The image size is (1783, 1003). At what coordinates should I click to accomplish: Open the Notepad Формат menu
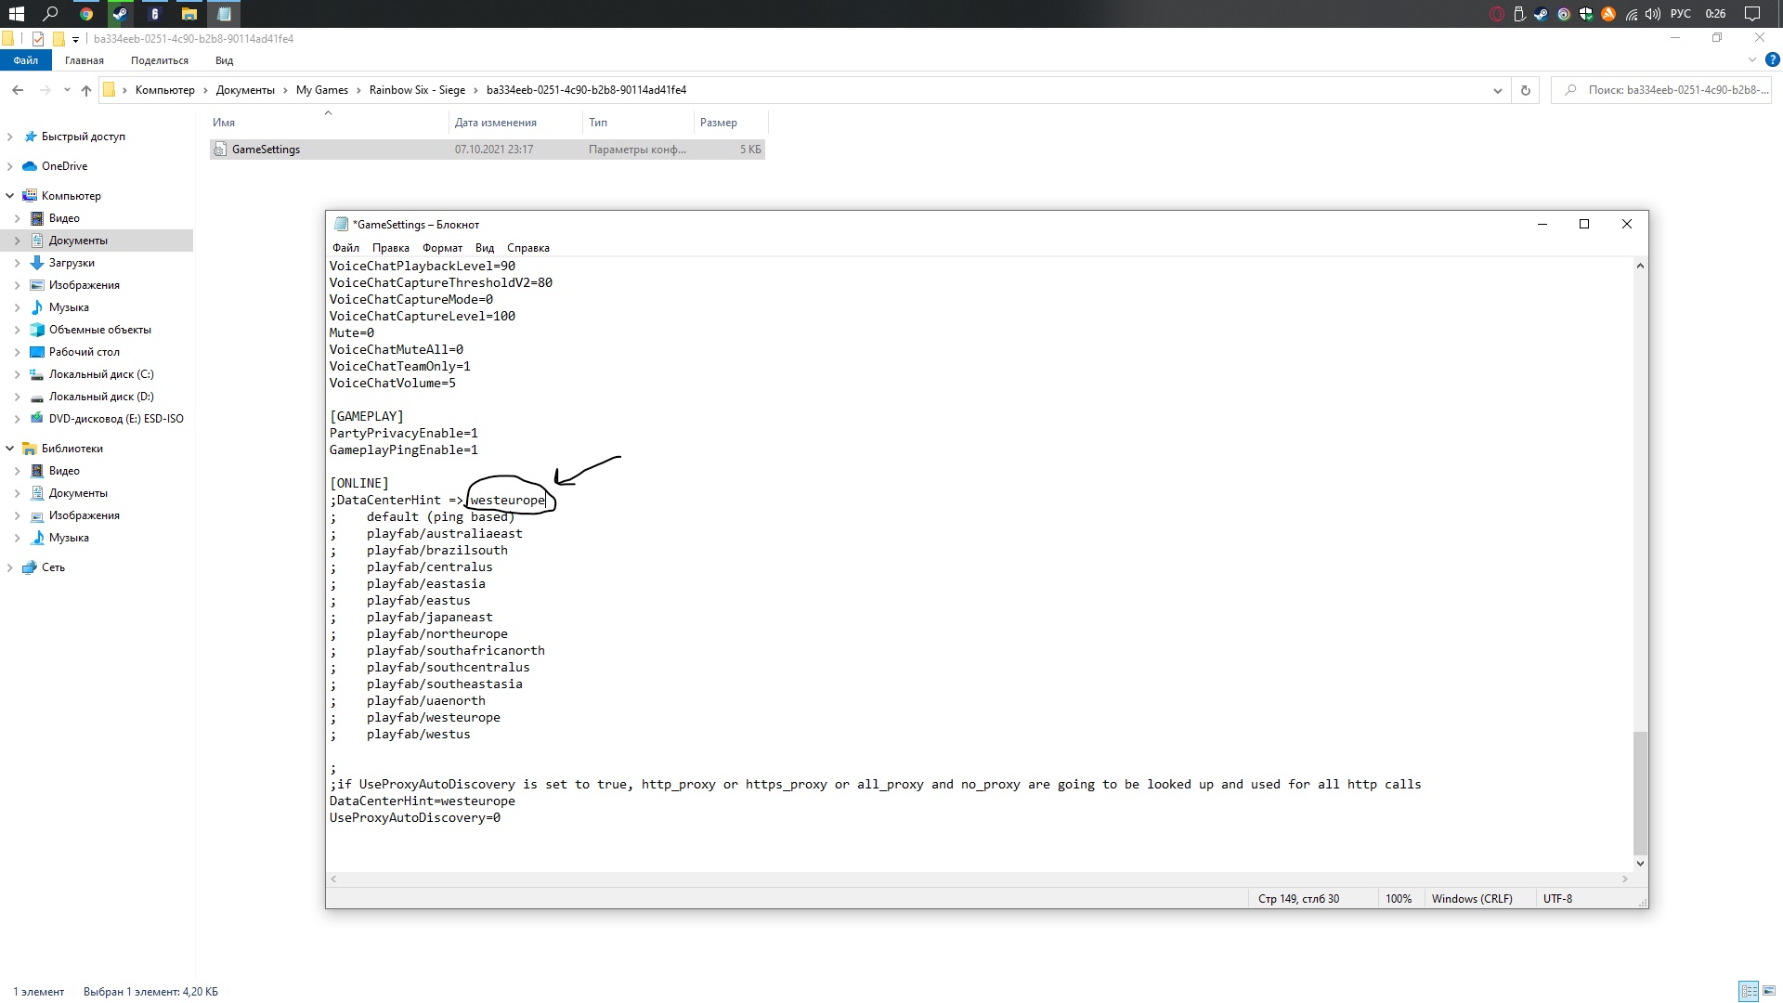pyautogui.click(x=442, y=248)
